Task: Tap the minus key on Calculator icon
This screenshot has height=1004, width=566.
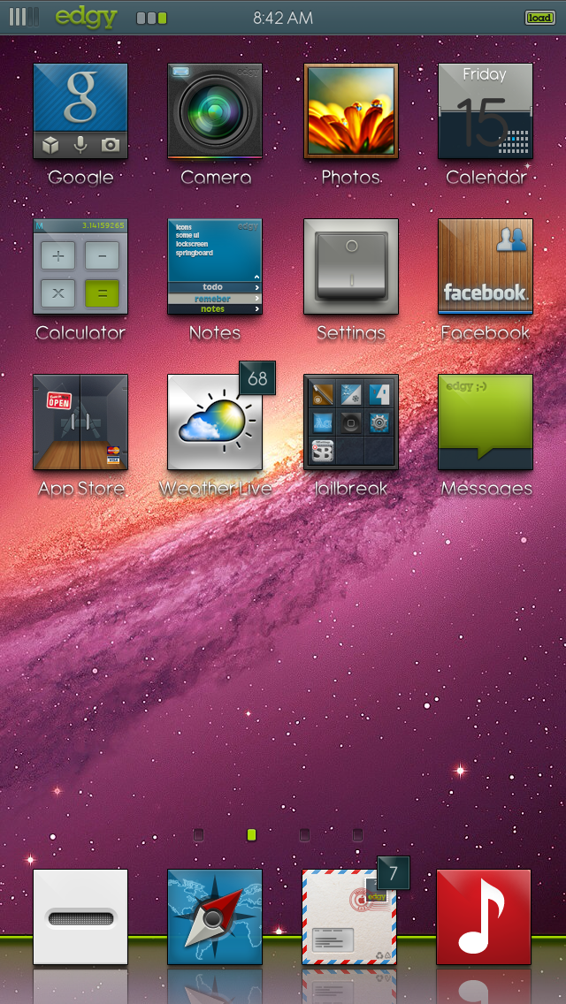Action: point(102,256)
